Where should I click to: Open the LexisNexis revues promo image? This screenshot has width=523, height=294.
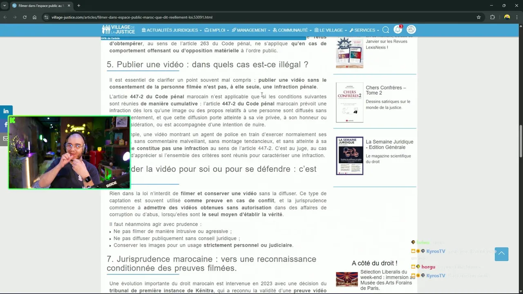coord(349,53)
